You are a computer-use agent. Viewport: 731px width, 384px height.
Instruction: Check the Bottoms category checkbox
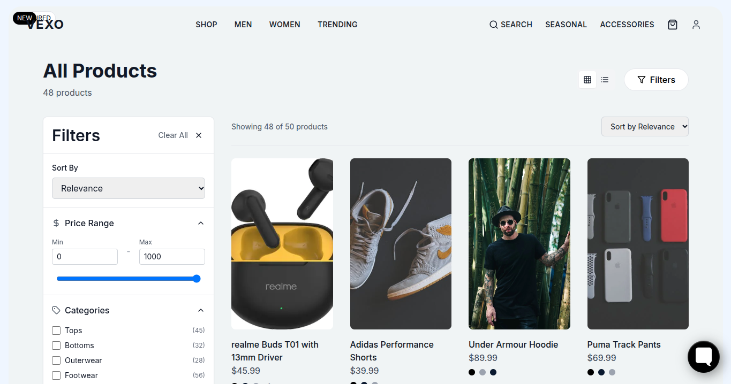56,345
